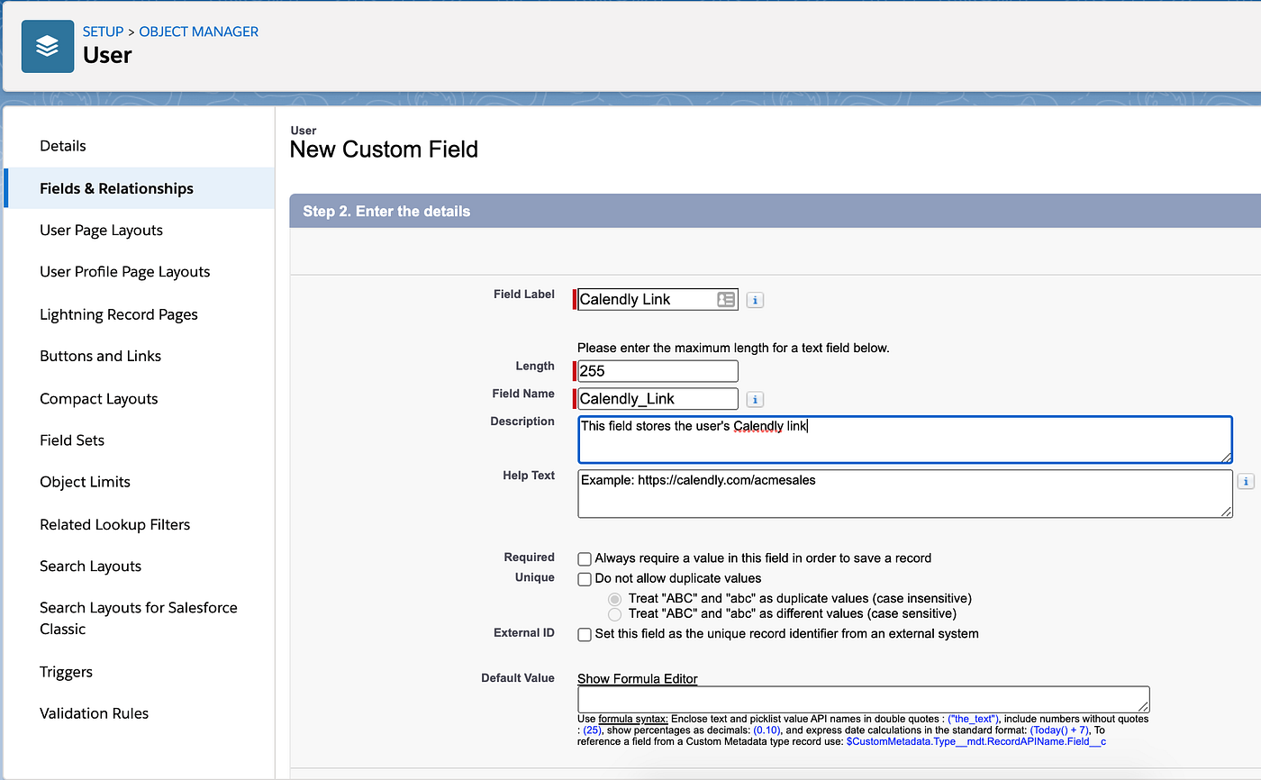Click the Show Formula Editor link
This screenshot has width=1261, height=780.
[x=638, y=678]
